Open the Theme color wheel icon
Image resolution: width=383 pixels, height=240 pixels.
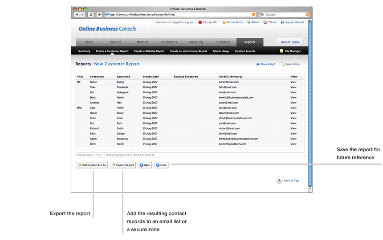click(x=265, y=22)
